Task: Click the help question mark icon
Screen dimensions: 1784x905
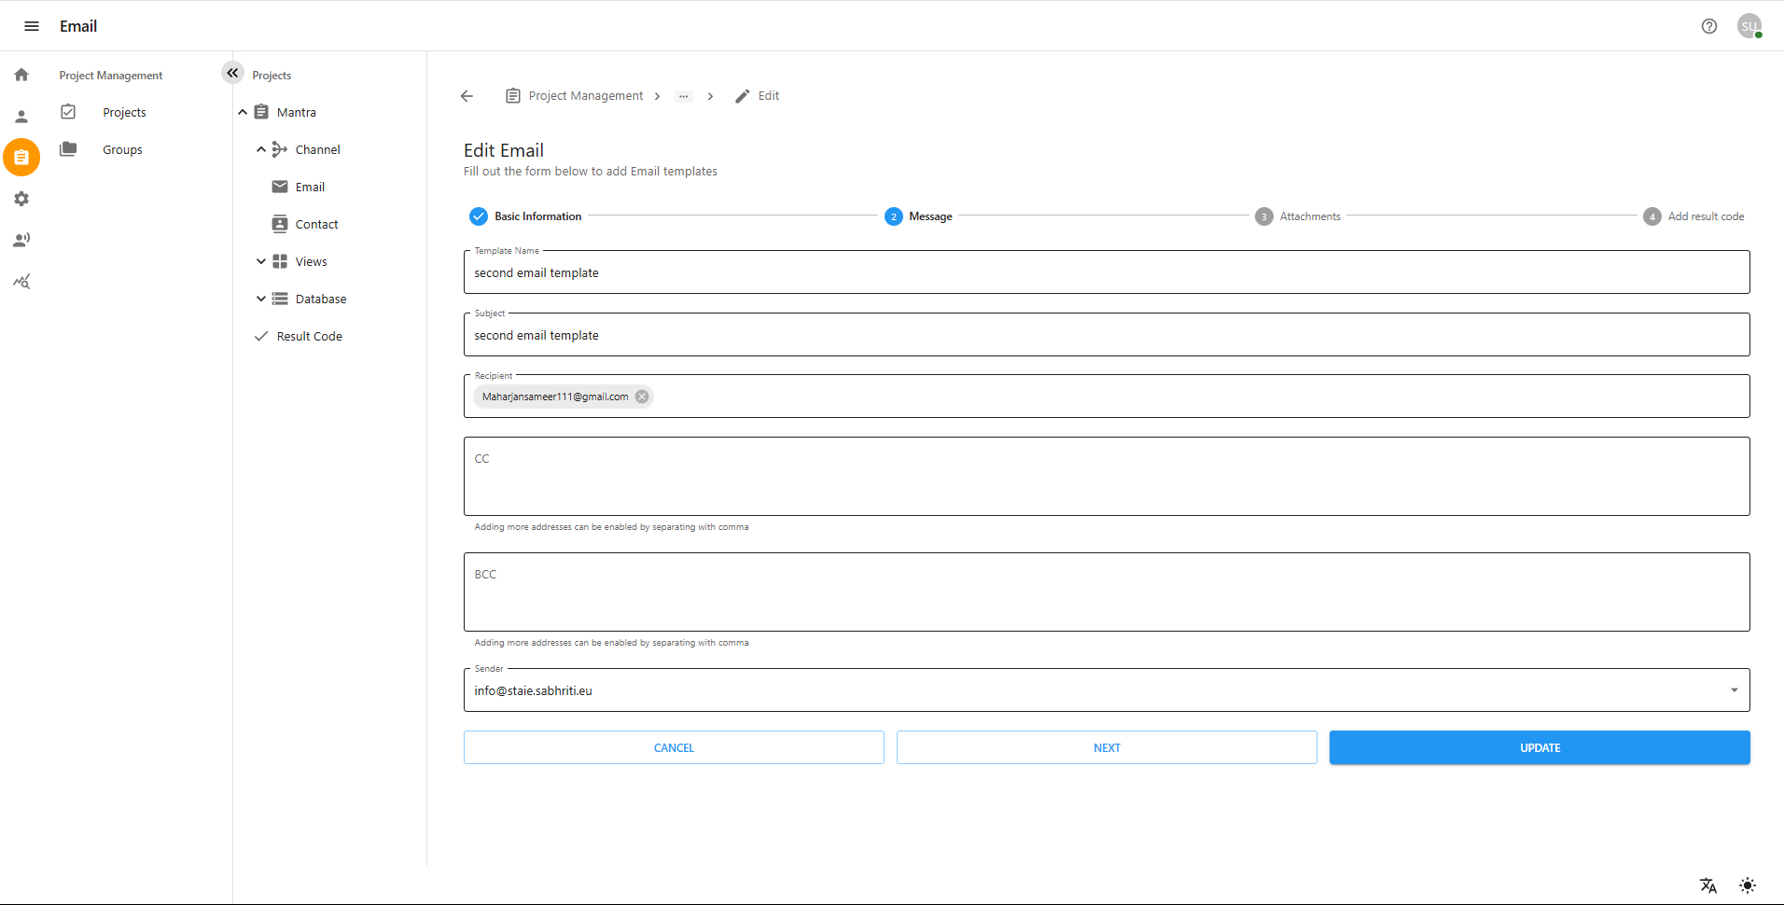Action: (x=1708, y=26)
